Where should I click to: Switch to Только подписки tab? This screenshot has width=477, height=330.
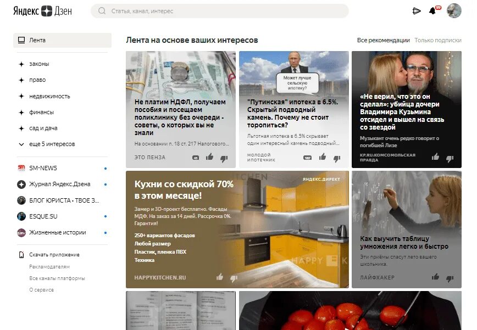[438, 40]
